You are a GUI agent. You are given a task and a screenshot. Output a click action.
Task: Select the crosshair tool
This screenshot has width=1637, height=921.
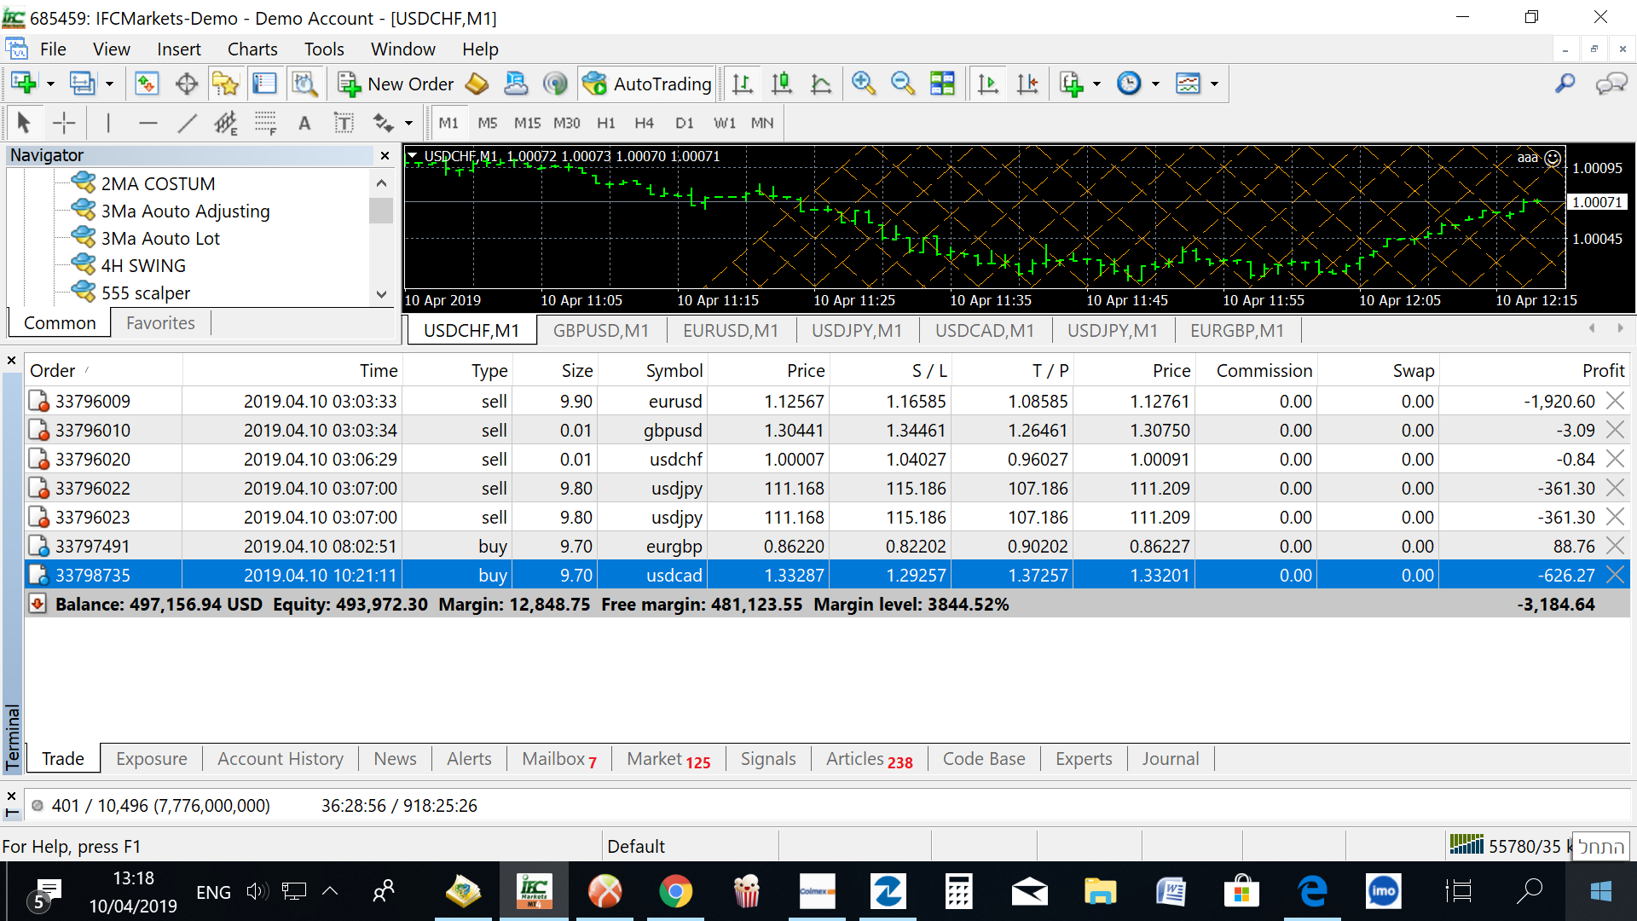(x=64, y=123)
